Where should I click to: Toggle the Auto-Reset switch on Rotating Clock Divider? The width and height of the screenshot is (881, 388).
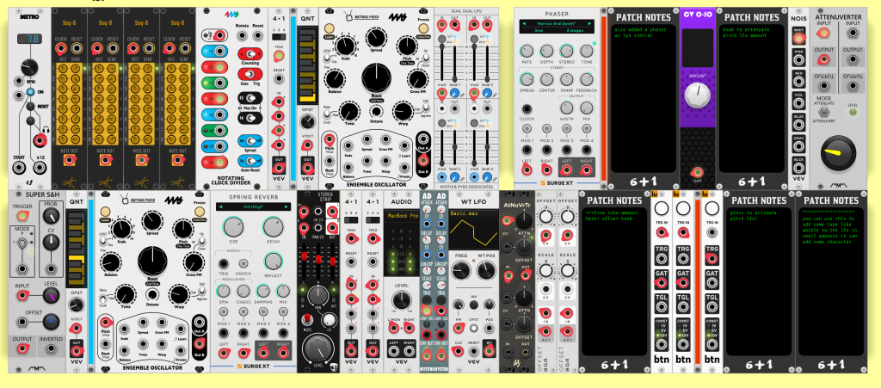pos(250,159)
